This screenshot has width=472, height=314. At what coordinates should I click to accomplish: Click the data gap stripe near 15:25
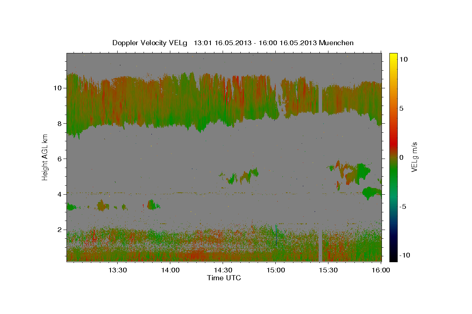click(320, 246)
